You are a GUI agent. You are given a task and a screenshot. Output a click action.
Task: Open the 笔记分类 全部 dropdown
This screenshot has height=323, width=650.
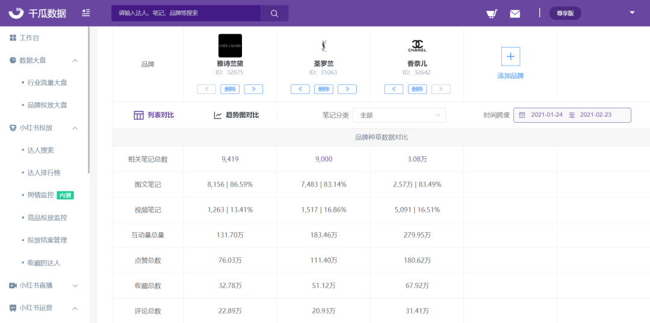click(x=399, y=115)
